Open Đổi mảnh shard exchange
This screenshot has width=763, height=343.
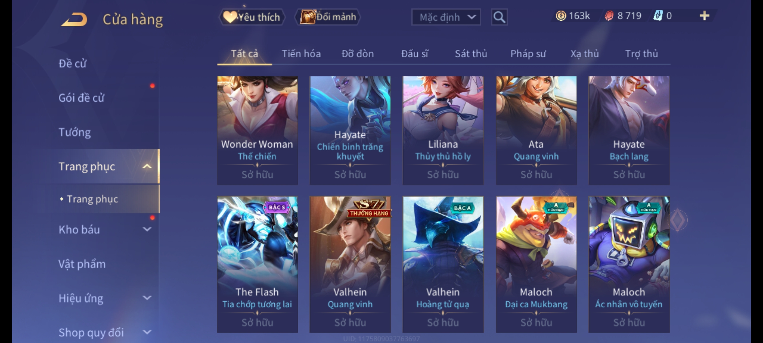coord(328,17)
